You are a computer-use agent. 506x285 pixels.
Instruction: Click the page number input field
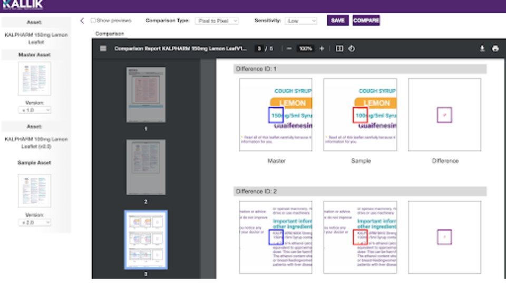pyautogui.click(x=259, y=49)
